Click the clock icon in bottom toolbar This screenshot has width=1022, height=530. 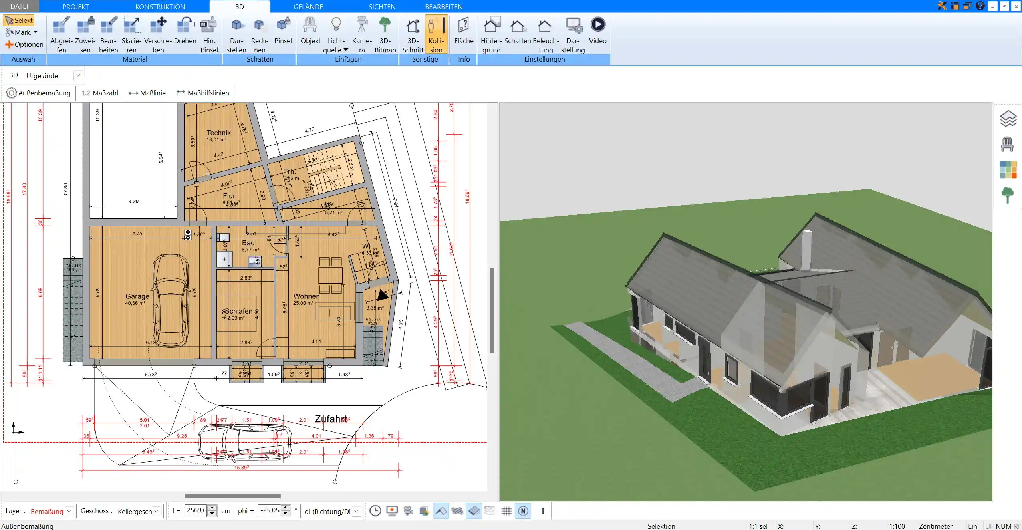pyautogui.click(x=375, y=511)
